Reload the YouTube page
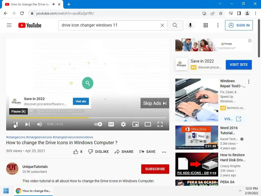 pos(22,13)
